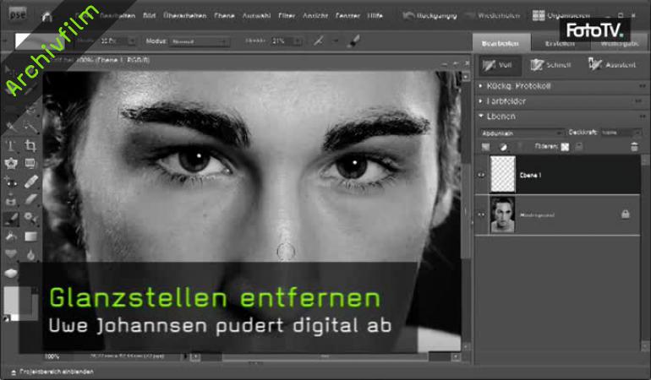651x380 pixels.
Task: Reset default colors icon below swatches
Action: 6,318
